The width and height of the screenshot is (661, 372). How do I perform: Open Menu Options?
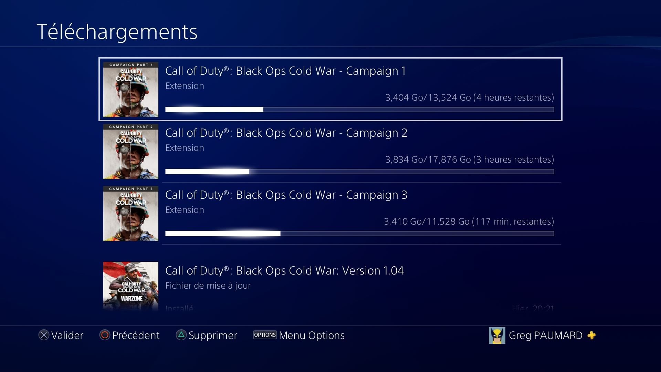(312, 336)
